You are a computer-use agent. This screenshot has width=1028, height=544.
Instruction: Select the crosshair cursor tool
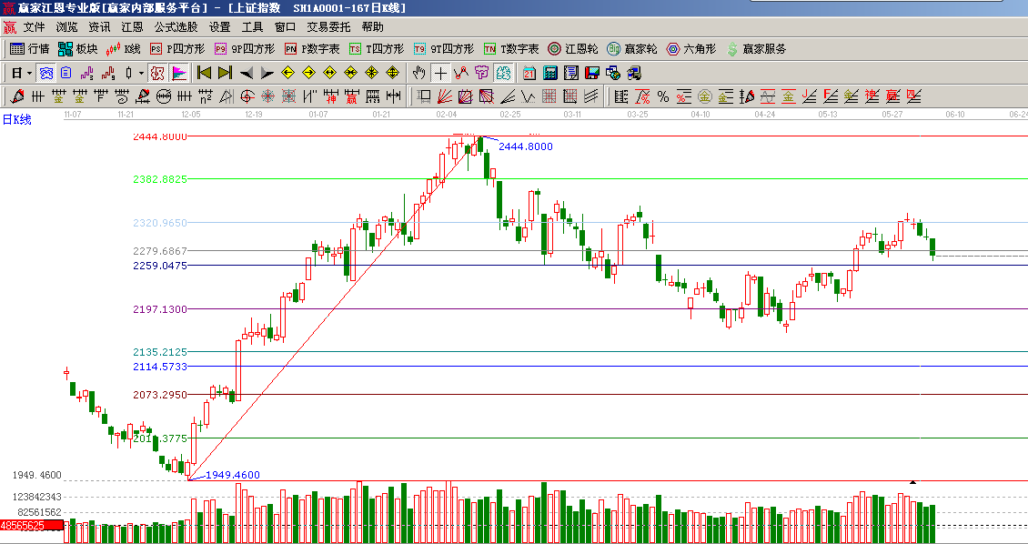tap(440, 73)
